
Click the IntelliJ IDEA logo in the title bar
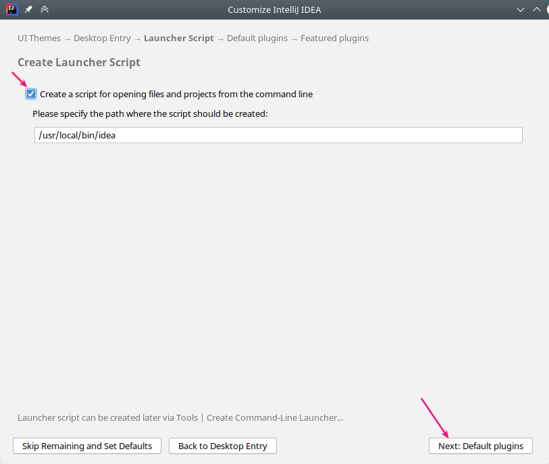pyautogui.click(x=11, y=9)
